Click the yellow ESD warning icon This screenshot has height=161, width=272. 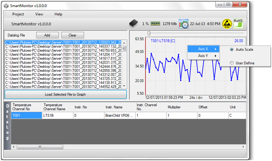(x=227, y=24)
